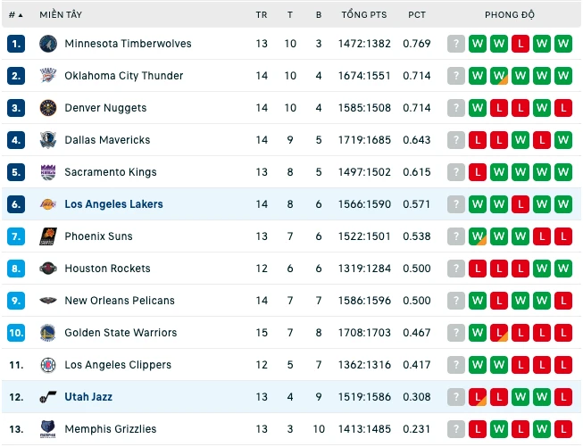The image size is (583, 447).
Task: Click Timberwolves upcoming match question mark badge
Action: tap(456, 44)
